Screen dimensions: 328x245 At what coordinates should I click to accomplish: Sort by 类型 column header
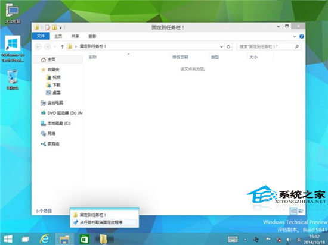[x=215, y=57]
